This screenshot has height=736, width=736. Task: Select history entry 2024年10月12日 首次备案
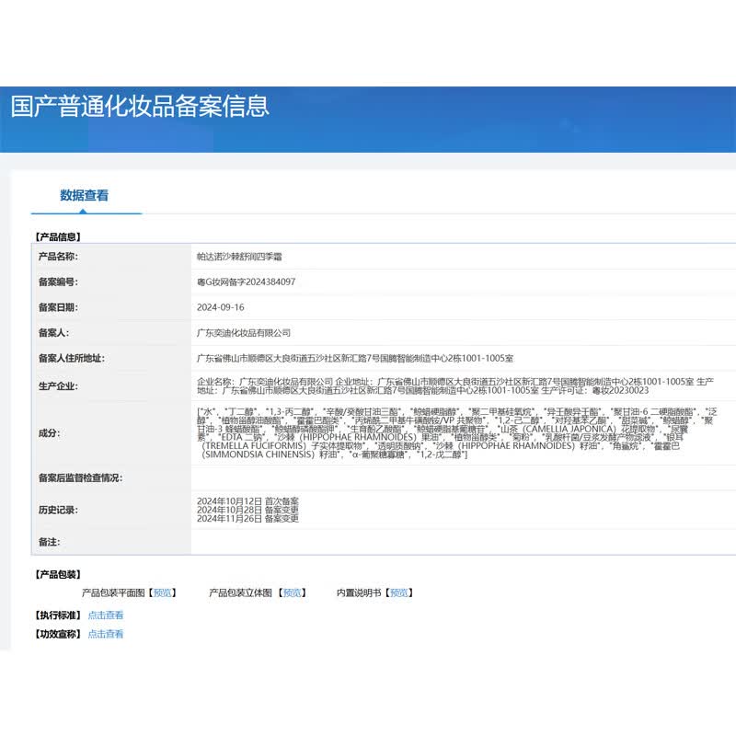(x=247, y=501)
